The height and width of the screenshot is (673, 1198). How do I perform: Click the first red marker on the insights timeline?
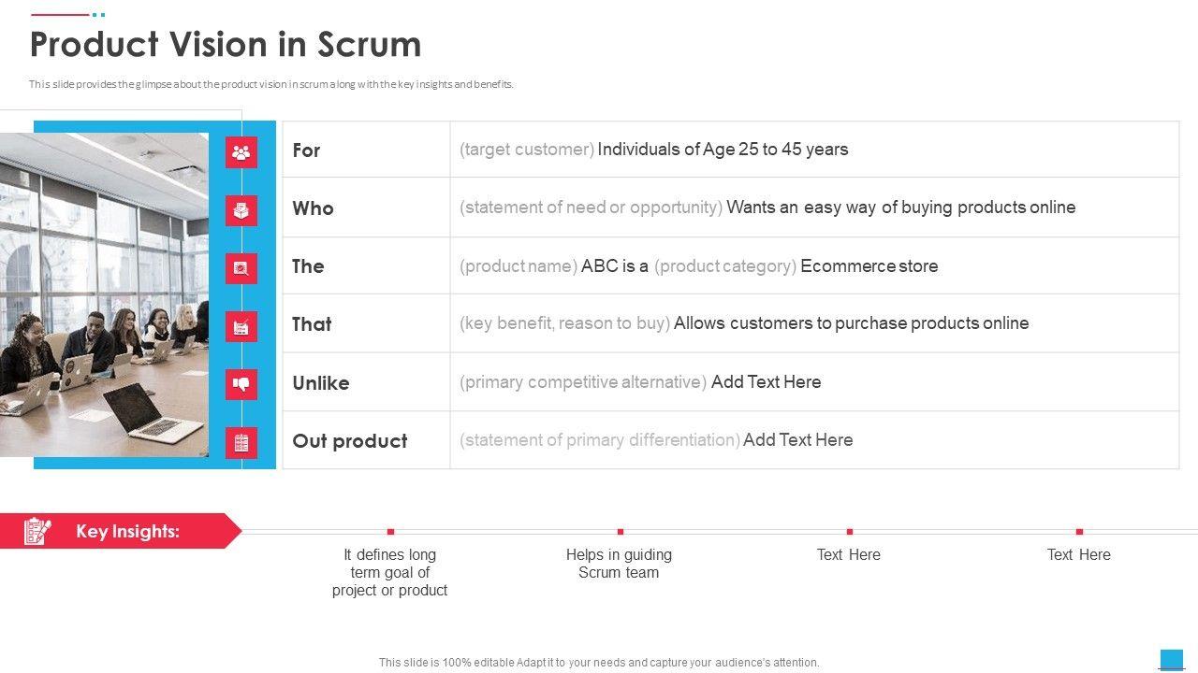[390, 532]
